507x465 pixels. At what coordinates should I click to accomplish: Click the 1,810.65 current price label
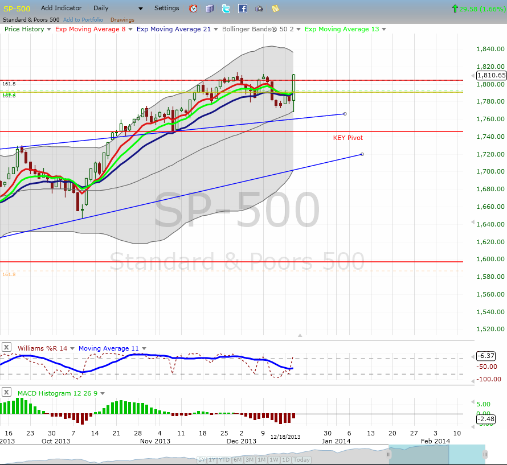pyautogui.click(x=492, y=75)
